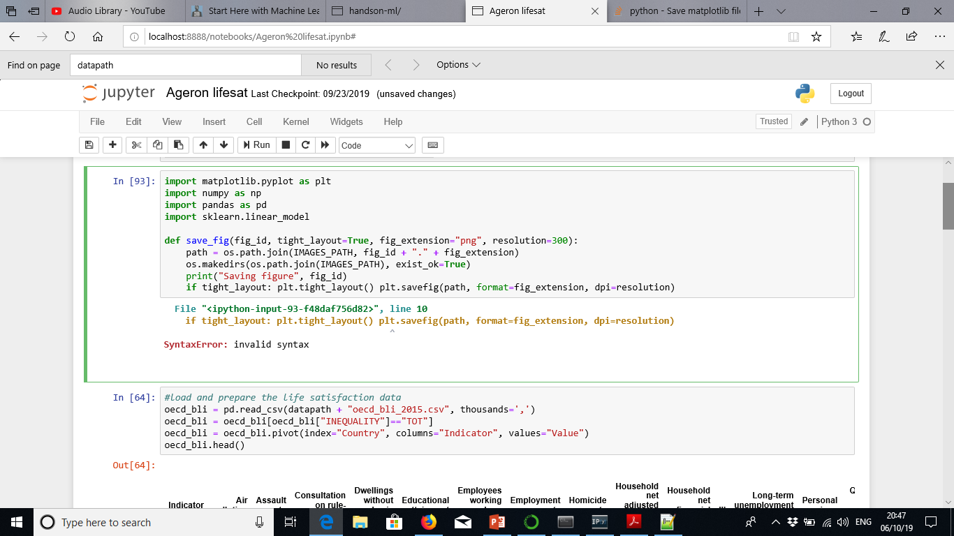Save the notebook via the save icon
This screenshot has width=954, height=536.
pyautogui.click(x=90, y=145)
